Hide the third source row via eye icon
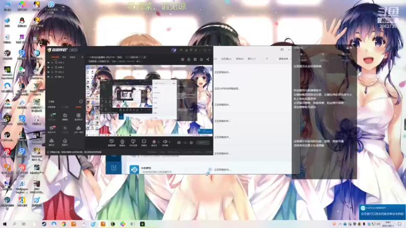Screen dimensions: 406x228 [x=48, y=72]
